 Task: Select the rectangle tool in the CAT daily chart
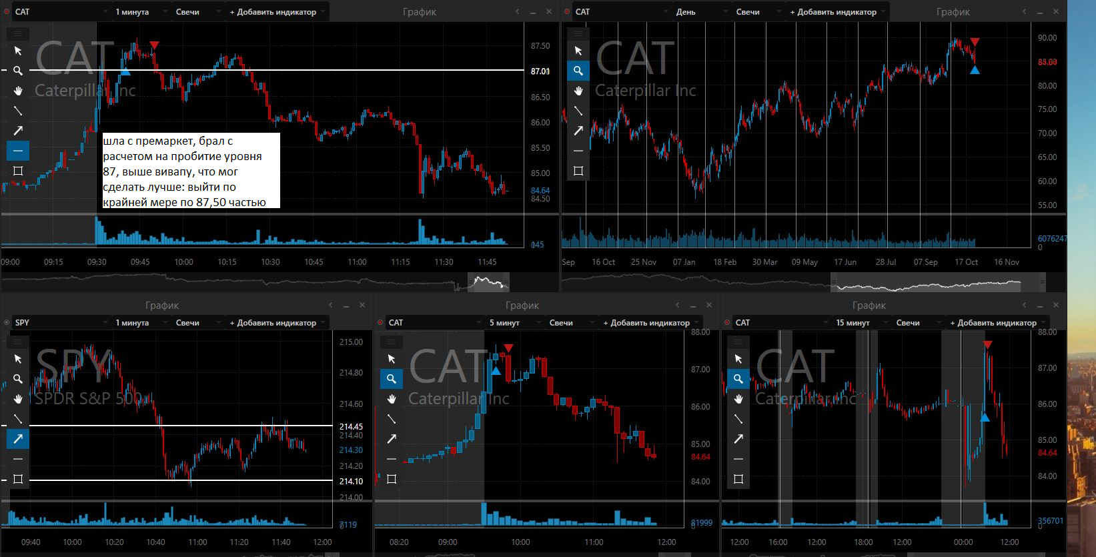pyautogui.click(x=578, y=171)
